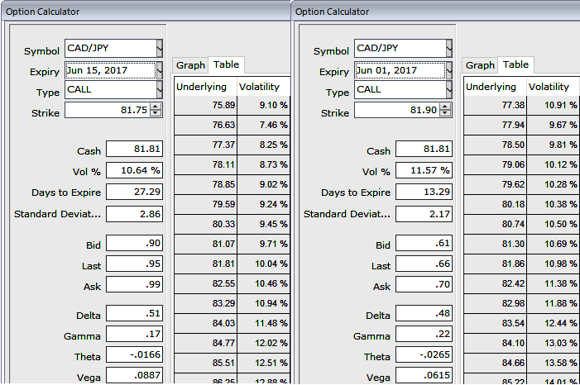This screenshot has width=580, height=385.
Task: Select volatility cell 10.04 % in left table
Action: [263, 264]
